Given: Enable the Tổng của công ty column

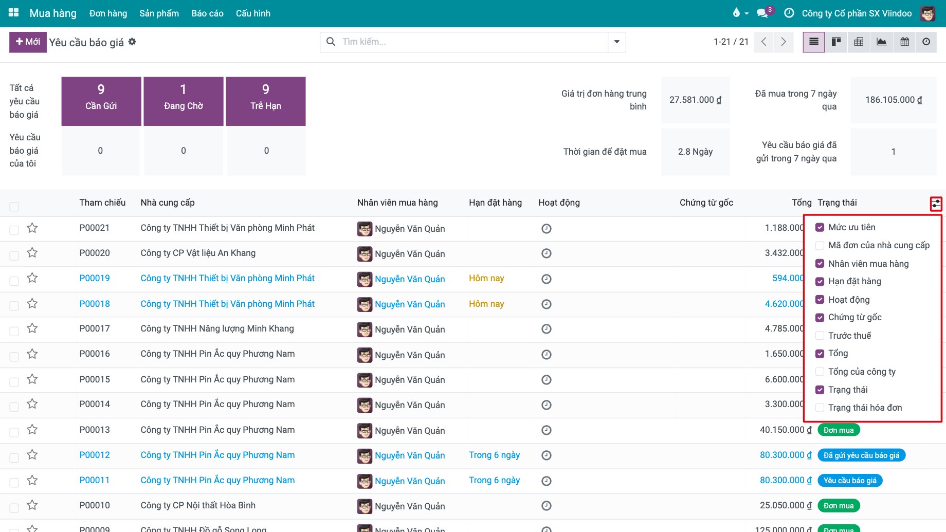Looking at the screenshot, I should tap(820, 371).
